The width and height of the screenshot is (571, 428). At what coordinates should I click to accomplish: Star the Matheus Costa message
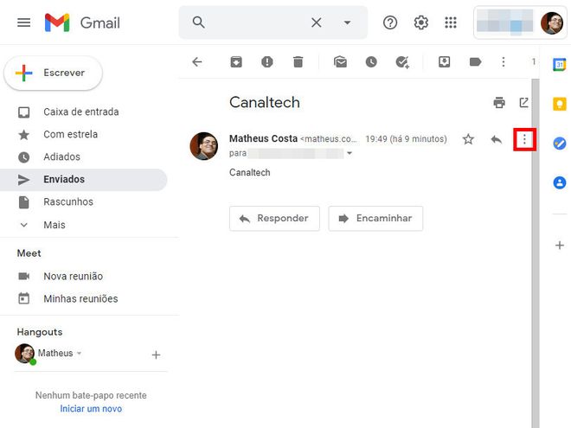click(x=468, y=139)
